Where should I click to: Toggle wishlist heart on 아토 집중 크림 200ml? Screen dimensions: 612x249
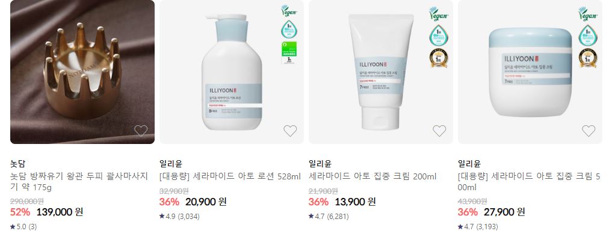click(x=439, y=131)
